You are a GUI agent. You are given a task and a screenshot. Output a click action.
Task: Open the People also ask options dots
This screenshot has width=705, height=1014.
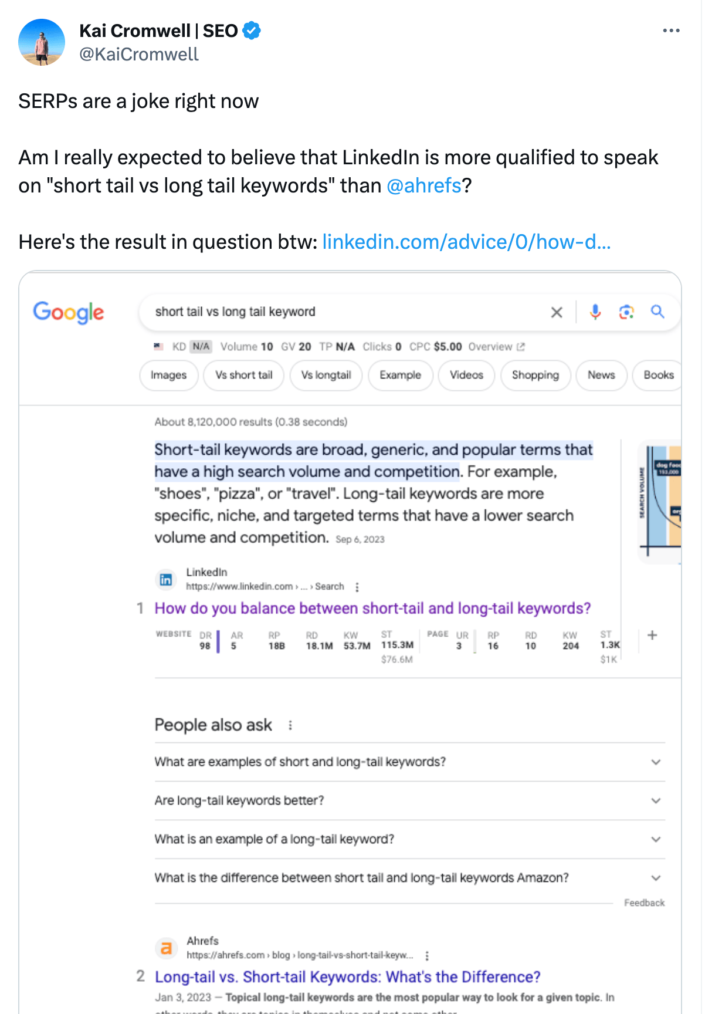point(290,725)
